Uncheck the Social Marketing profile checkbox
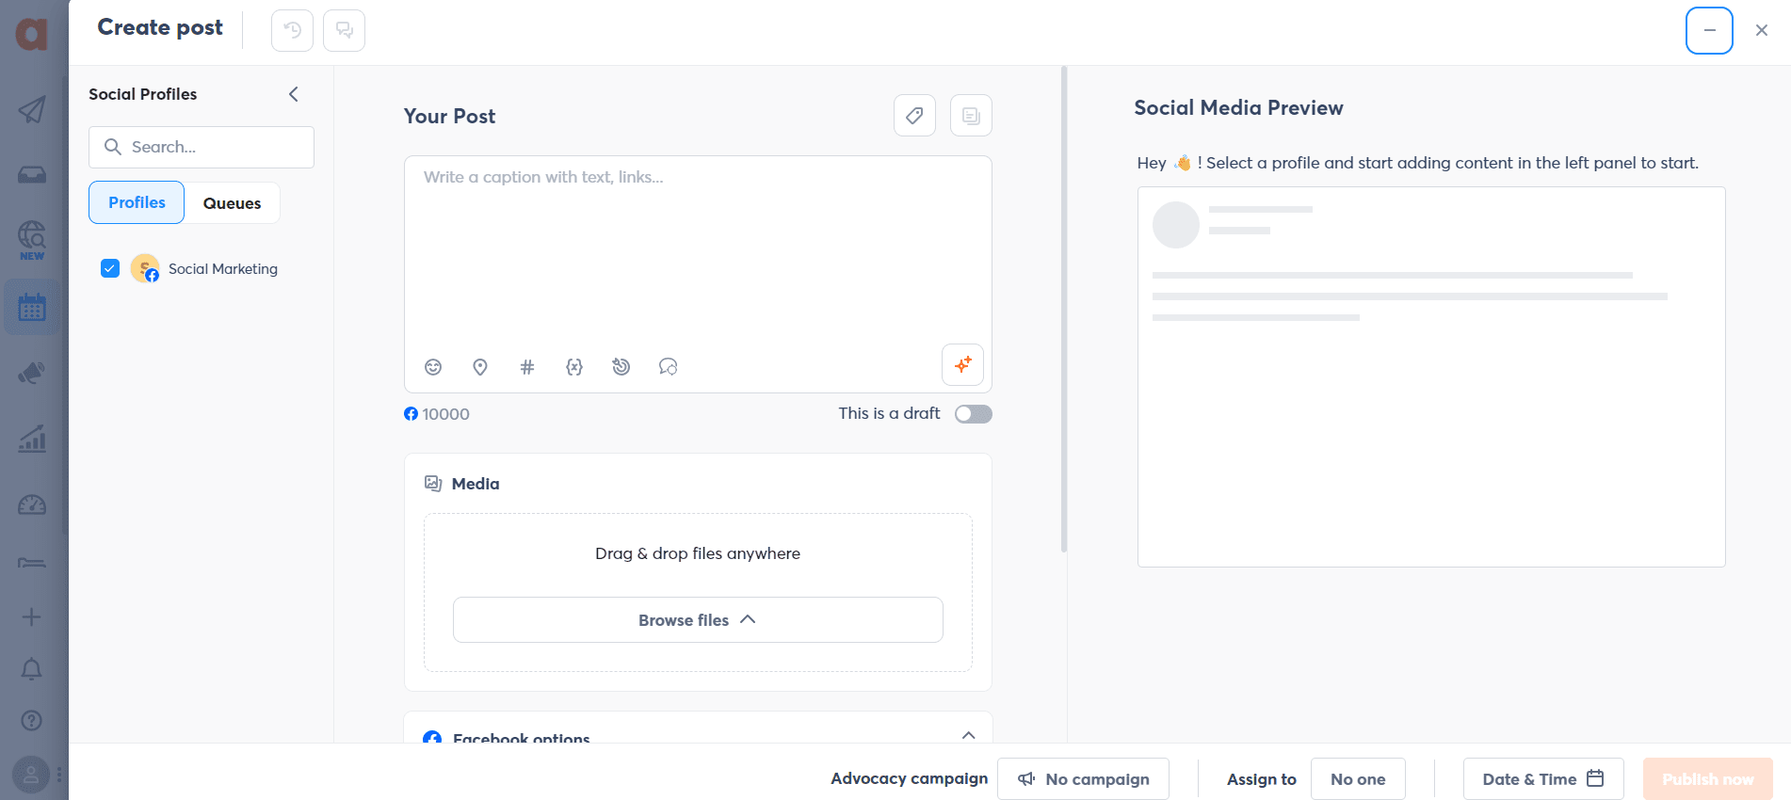1791x800 pixels. (x=110, y=268)
